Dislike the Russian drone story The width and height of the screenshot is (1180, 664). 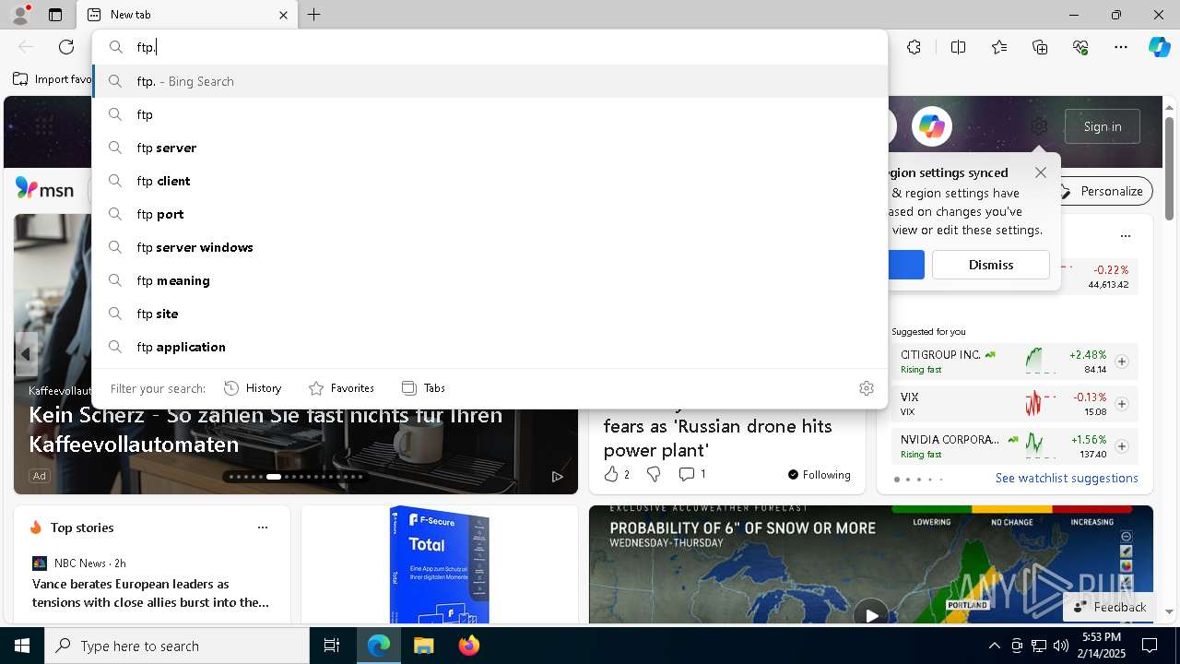(654, 474)
